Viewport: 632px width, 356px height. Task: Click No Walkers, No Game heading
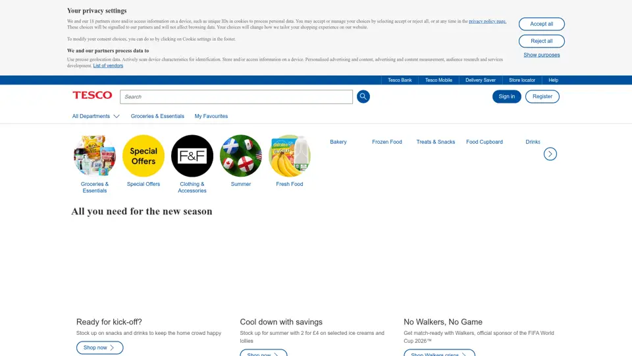pos(443,322)
